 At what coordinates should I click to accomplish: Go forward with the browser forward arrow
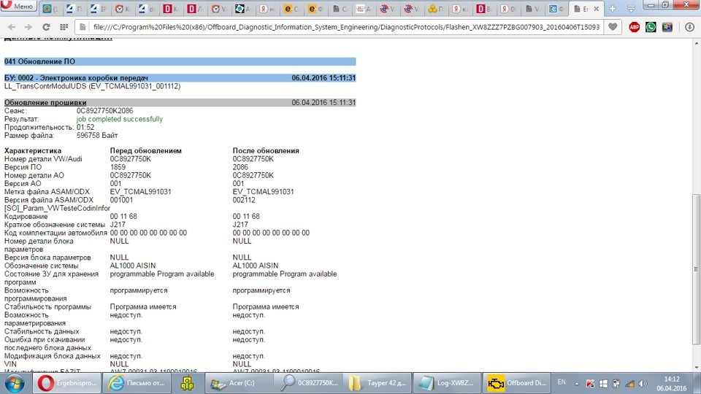(28, 27)
